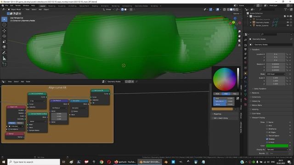Screen dimensions: 294x165
Task: Open the Render menu
Action: tap(18, 5)
